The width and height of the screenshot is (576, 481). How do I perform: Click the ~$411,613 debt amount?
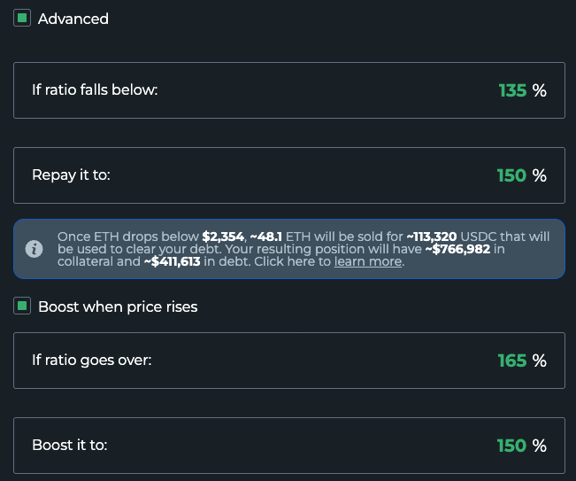[172, 261]
